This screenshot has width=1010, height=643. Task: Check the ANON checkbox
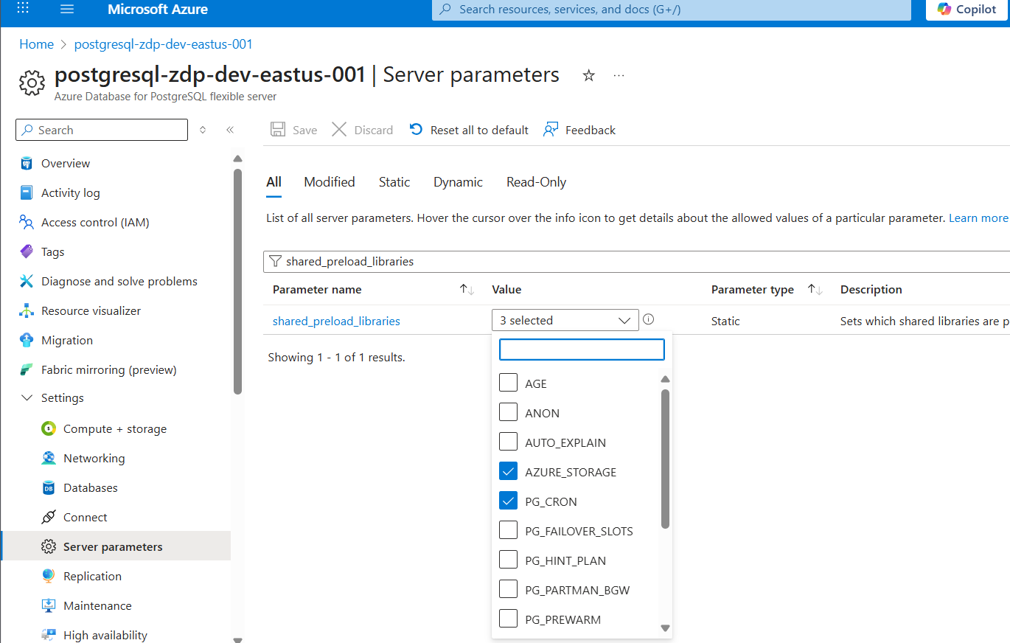508,411
